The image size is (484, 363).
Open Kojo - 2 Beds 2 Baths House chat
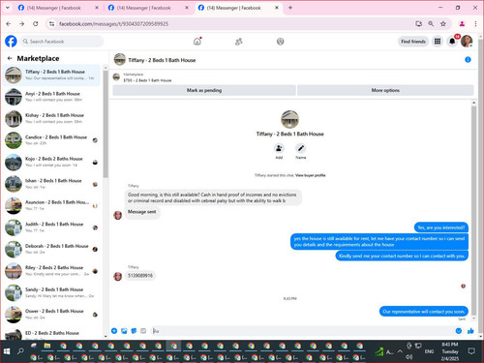(x=51, y=162)
